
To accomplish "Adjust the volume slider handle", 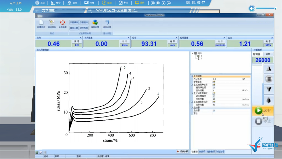I will (x=275, y=8).
